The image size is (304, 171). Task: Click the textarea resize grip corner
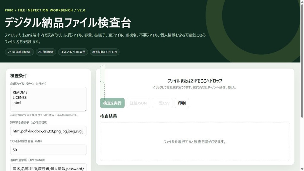[85, 110]
